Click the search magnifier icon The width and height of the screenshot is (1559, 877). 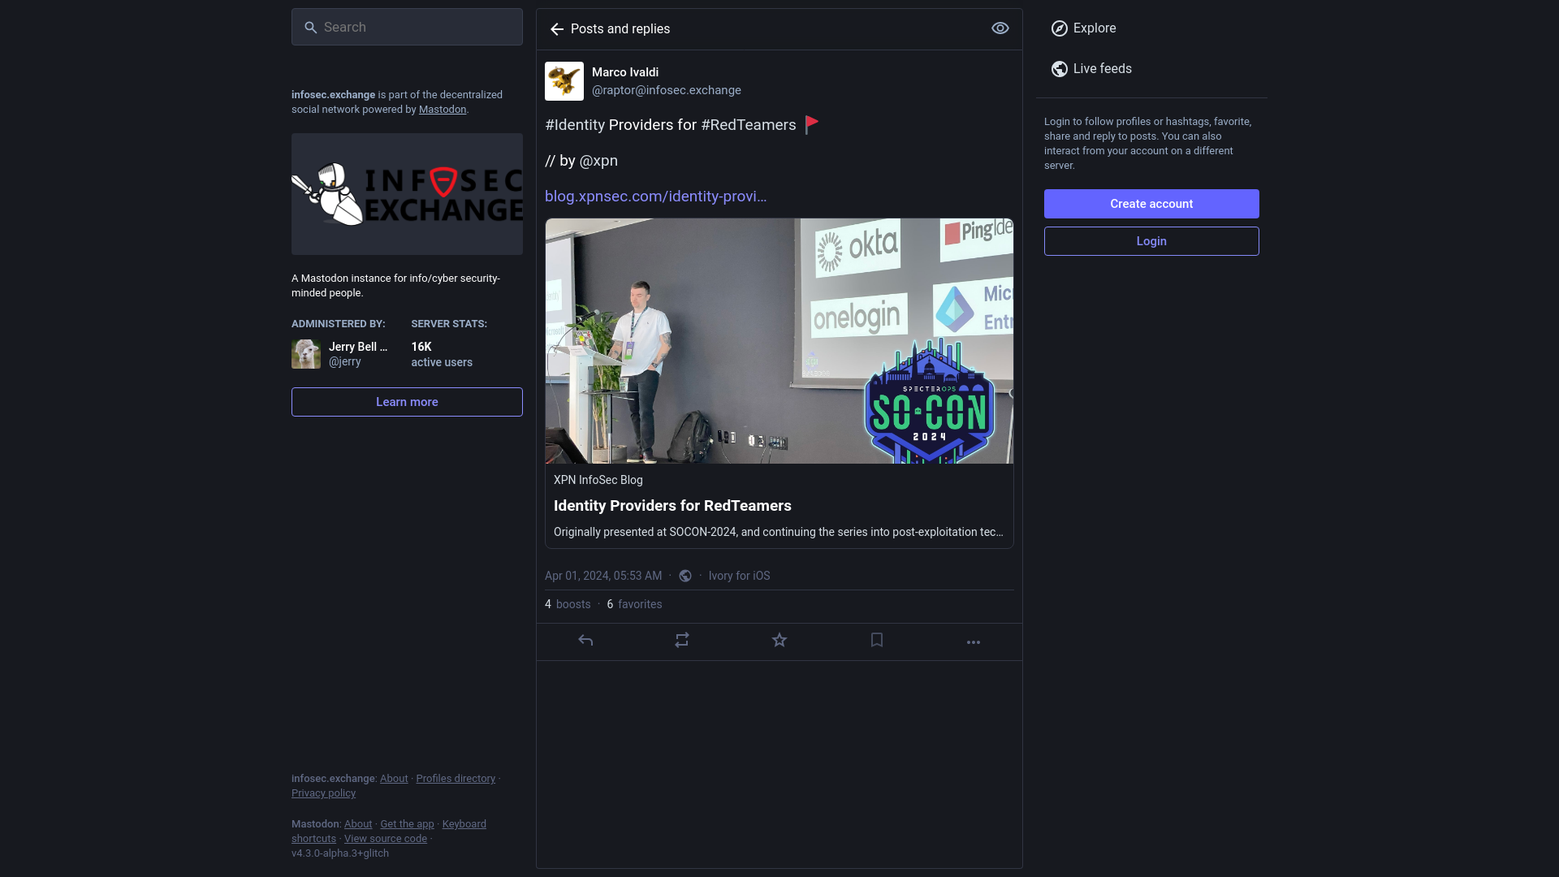310,28
